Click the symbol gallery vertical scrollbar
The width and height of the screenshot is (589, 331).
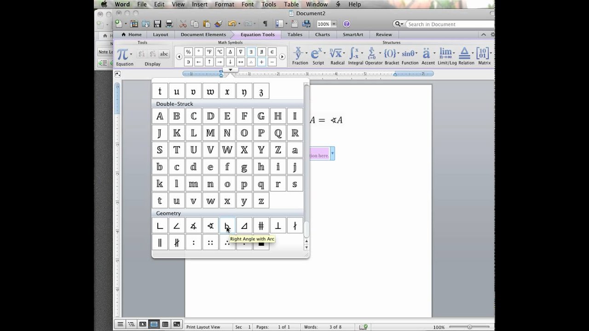(306, 230)
